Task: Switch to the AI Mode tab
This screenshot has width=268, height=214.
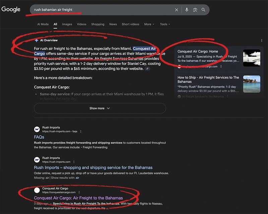Action: coord(43,24)
